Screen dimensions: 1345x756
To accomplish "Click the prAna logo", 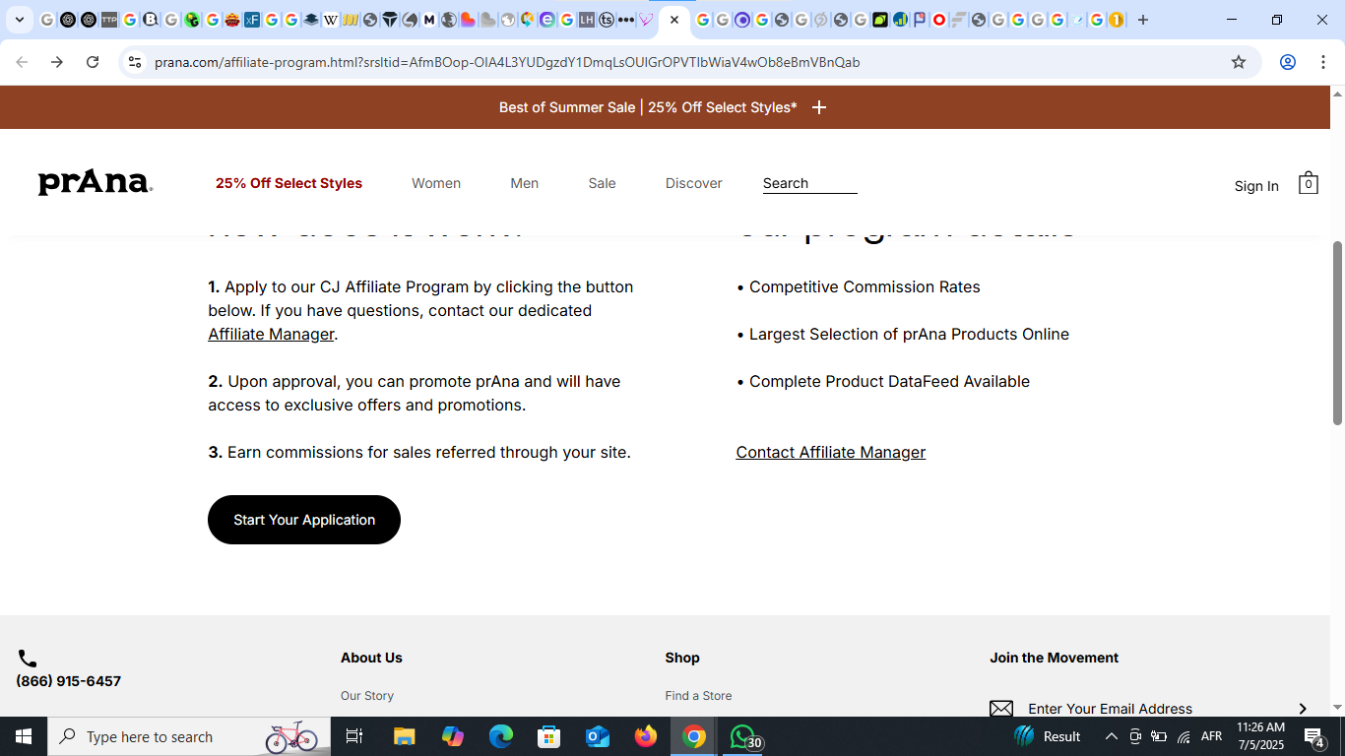I will coord(96,182).
